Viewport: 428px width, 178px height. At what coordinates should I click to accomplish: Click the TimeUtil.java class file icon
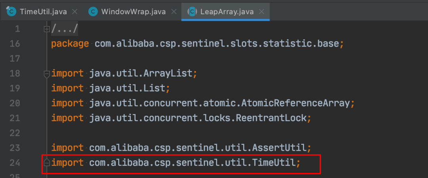pyautogui.click(x=11, y=11)
